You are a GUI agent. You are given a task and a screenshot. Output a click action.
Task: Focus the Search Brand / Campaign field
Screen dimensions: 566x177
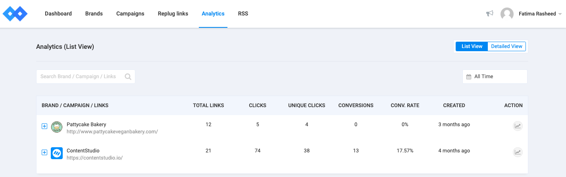79,77
